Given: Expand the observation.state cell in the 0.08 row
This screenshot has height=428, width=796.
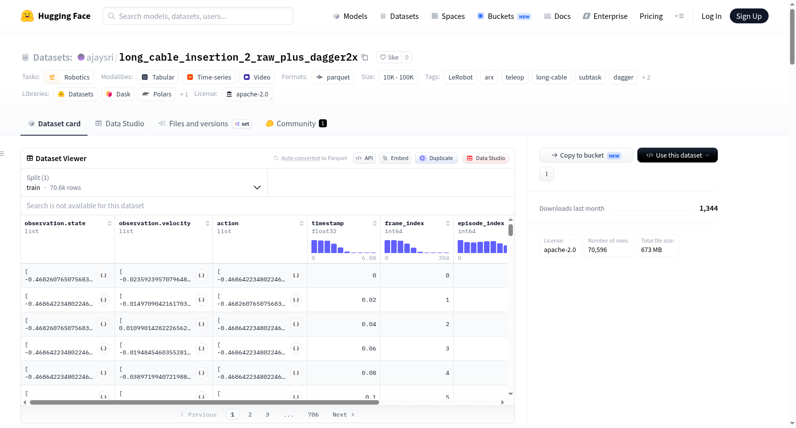Looking at the screenshot, I should point(103,373).
